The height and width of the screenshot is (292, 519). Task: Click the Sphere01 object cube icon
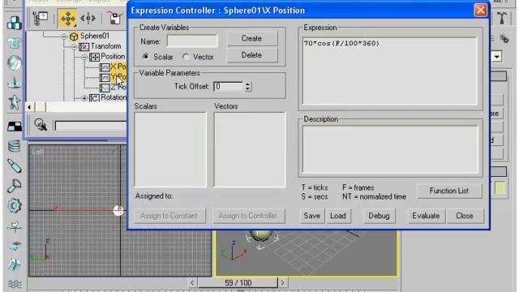click(x=74, y=36)
